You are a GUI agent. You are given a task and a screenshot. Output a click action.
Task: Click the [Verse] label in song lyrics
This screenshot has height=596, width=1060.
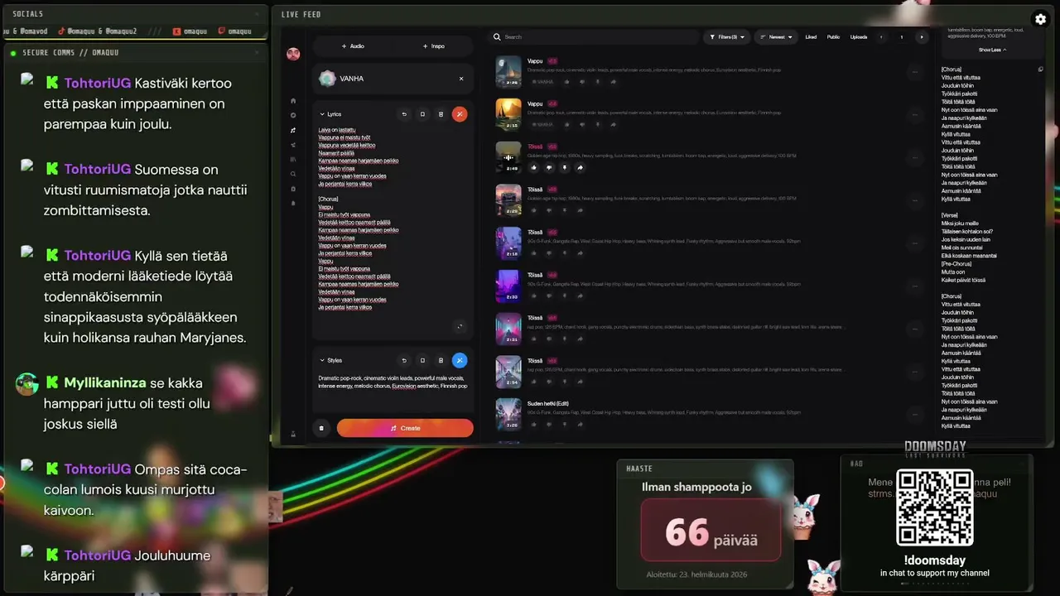coord(950,215)
